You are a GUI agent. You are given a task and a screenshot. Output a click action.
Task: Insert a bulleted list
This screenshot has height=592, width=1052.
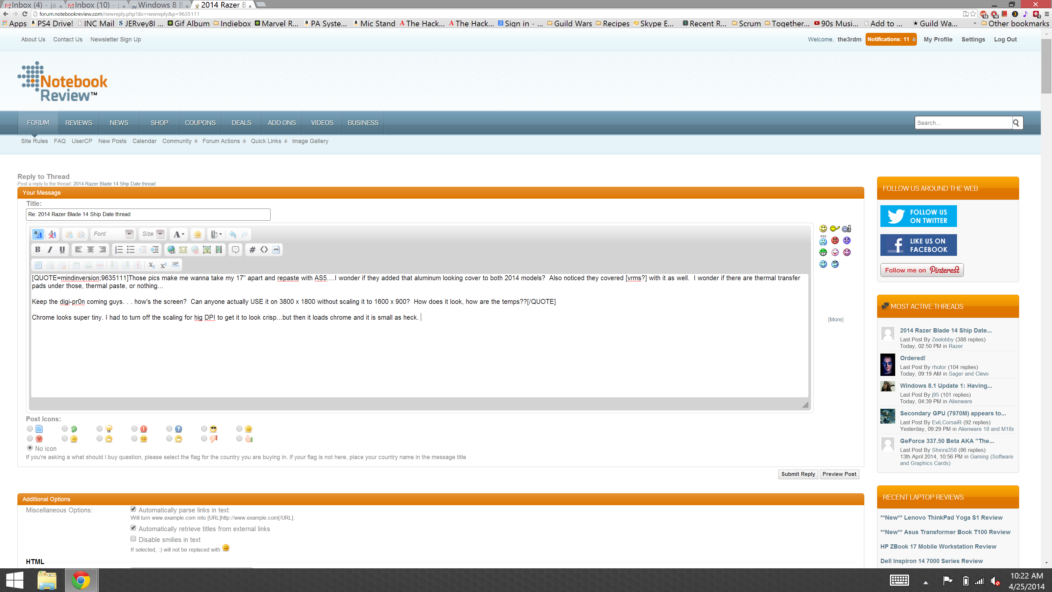coord(131,250)
